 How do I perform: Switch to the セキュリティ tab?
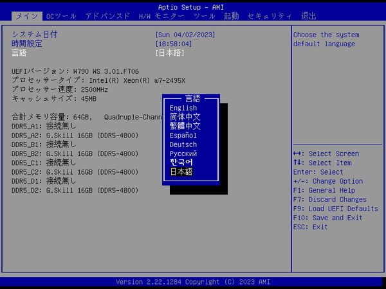pyautogui.click(x=270, y=16)
